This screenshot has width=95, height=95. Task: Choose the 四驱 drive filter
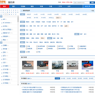pyautogui.click(x=62, y=38)
